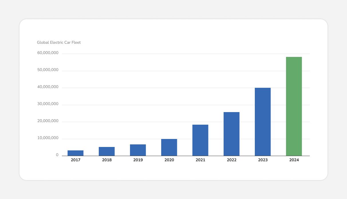Click the 30,000,000 y-axis label
The height and width of the screenshot is (199, 347).
[x=48, y=104]
